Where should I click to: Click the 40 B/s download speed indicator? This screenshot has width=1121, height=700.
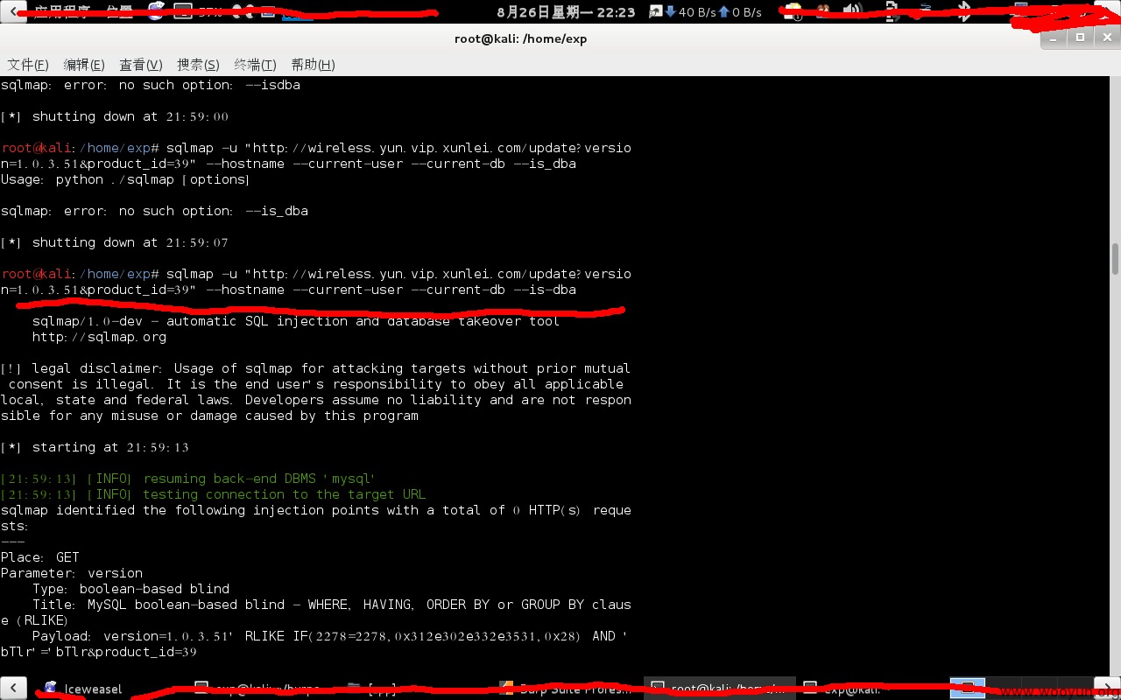point(690,12)
